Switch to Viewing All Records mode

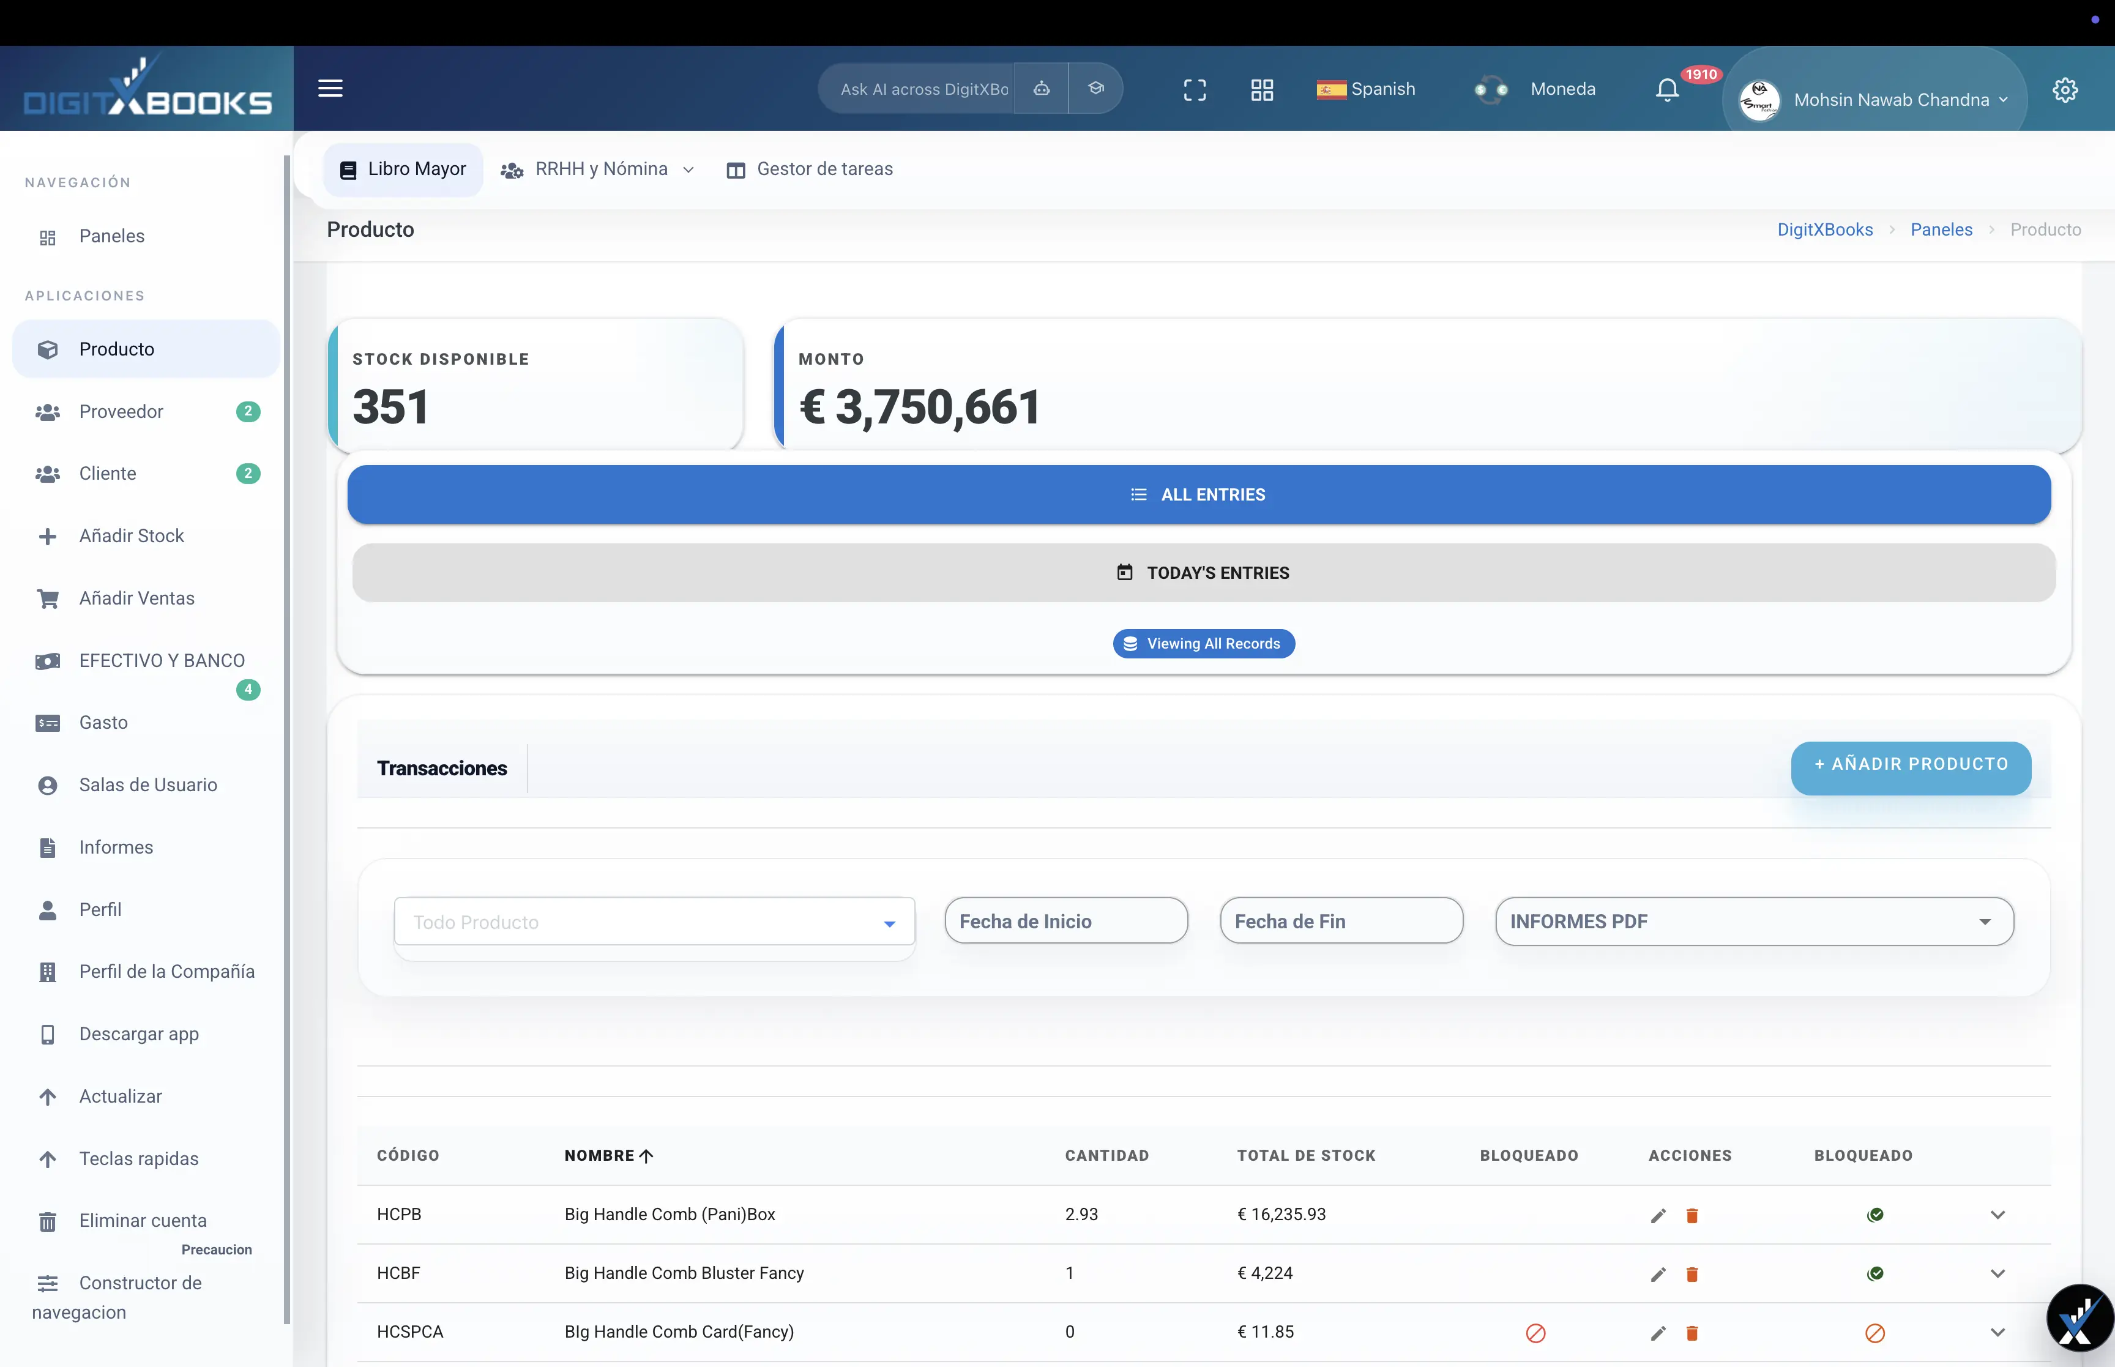point(1203,643)
